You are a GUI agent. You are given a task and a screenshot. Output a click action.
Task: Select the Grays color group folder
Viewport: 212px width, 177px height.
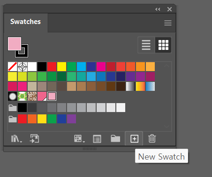[x=13, y=108]
